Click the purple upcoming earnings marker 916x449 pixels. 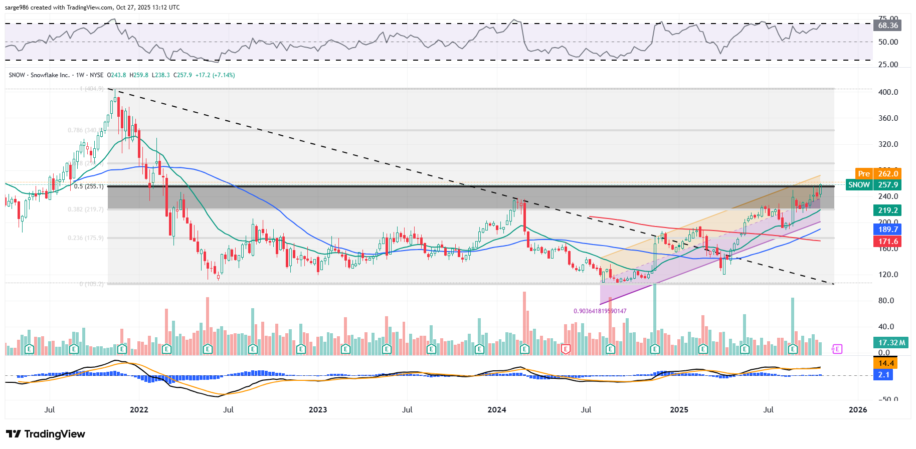pyautogui.click(x=837, y=349)
